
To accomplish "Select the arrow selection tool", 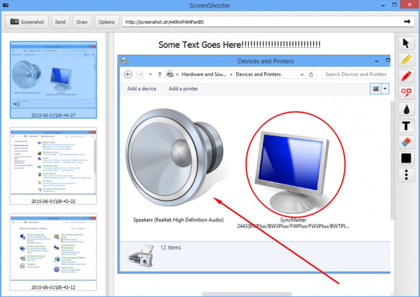I will click(406, 43).
